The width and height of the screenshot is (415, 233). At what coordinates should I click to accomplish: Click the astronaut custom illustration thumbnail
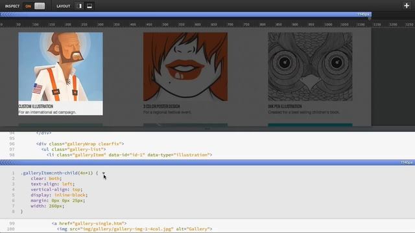click(x=60, y=67)
